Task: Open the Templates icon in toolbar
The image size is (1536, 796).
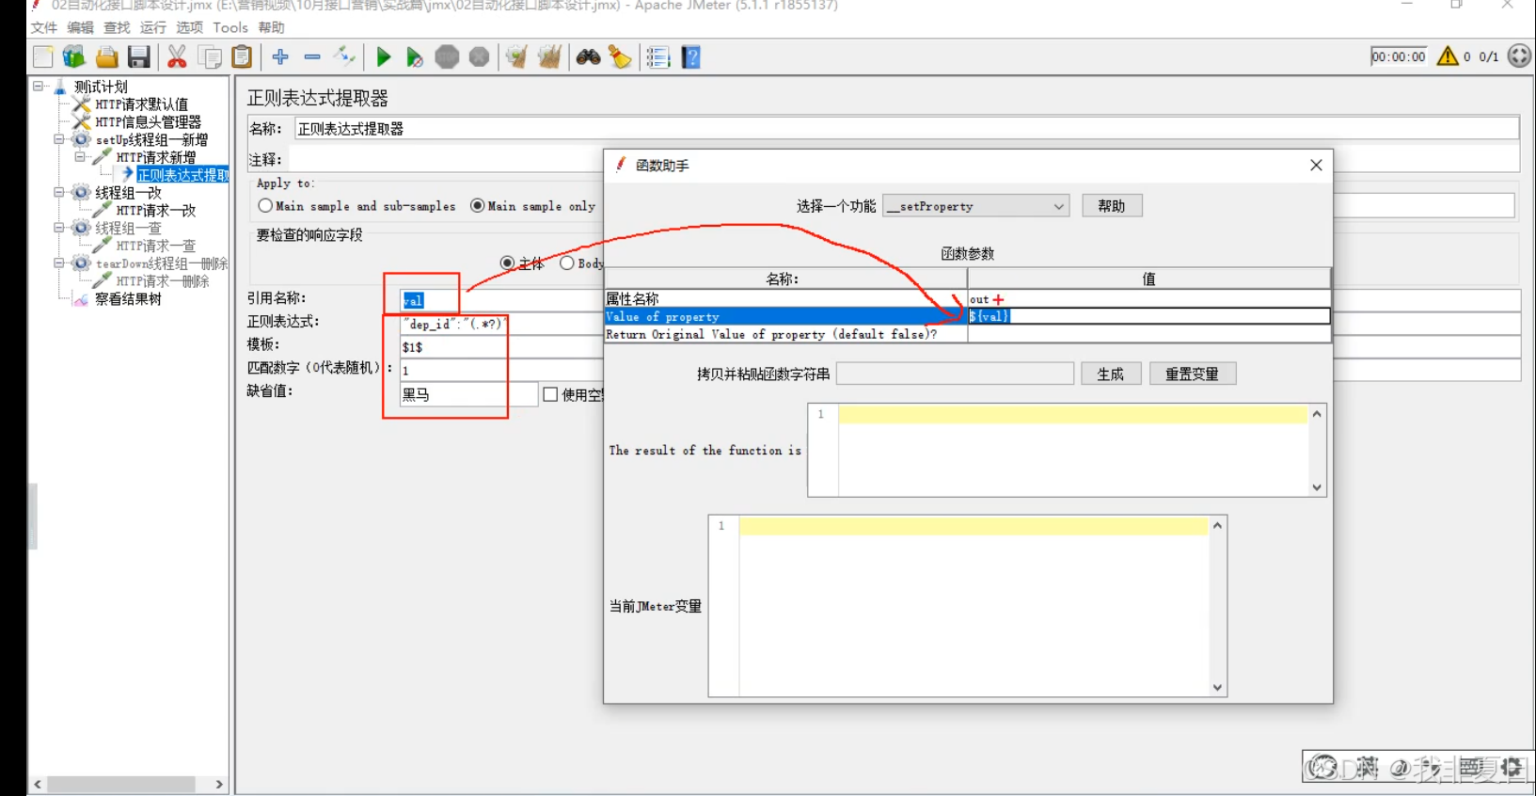Action: click(74, 56)
